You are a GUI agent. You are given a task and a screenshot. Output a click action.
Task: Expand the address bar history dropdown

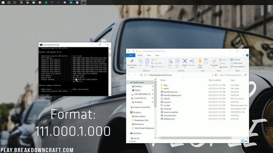pyautogui.click(x=212, y=75)
